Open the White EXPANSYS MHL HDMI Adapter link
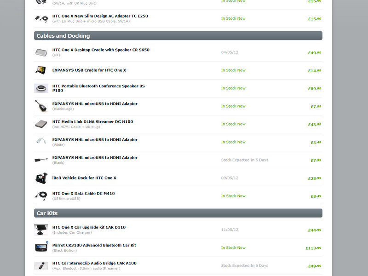The image size is (368, 276). (95, 140)
